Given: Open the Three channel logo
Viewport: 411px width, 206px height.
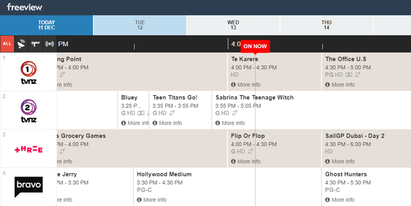Looking at the screenshot, I should pos(29,148).
